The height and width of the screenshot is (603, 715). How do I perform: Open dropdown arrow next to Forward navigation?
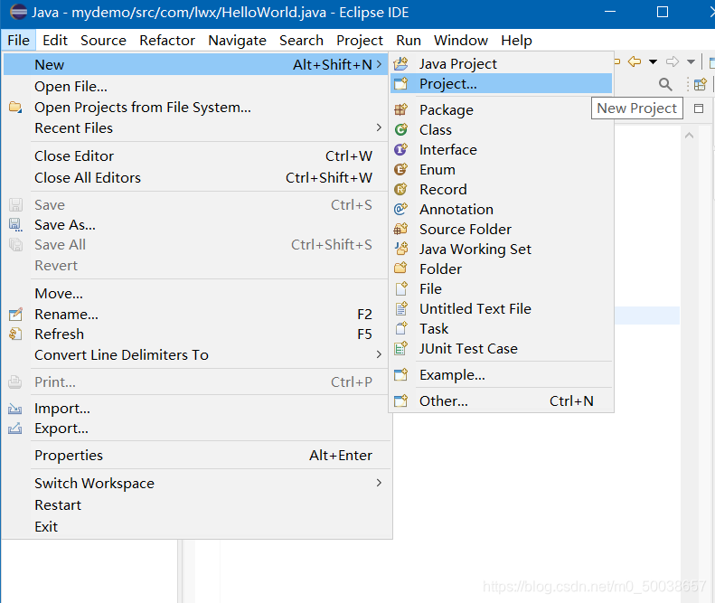pyautogui.click(x=691, y=61)
